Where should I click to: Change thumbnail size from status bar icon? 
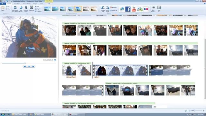coord(186,111)
